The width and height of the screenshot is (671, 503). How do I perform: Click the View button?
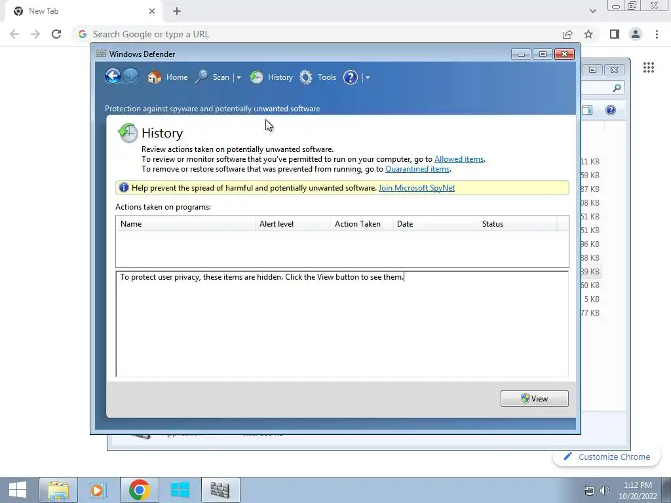(535, 399)
